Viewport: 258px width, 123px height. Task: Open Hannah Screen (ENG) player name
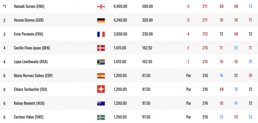pos(29,7)
